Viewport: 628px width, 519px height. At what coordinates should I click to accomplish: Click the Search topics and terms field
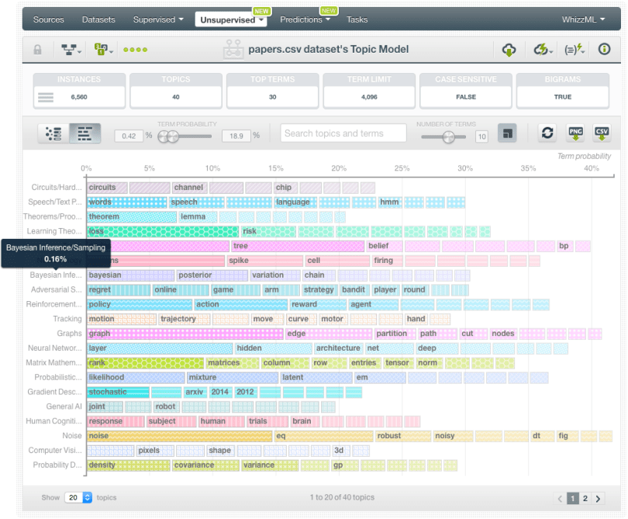click(x=343, y=133)
